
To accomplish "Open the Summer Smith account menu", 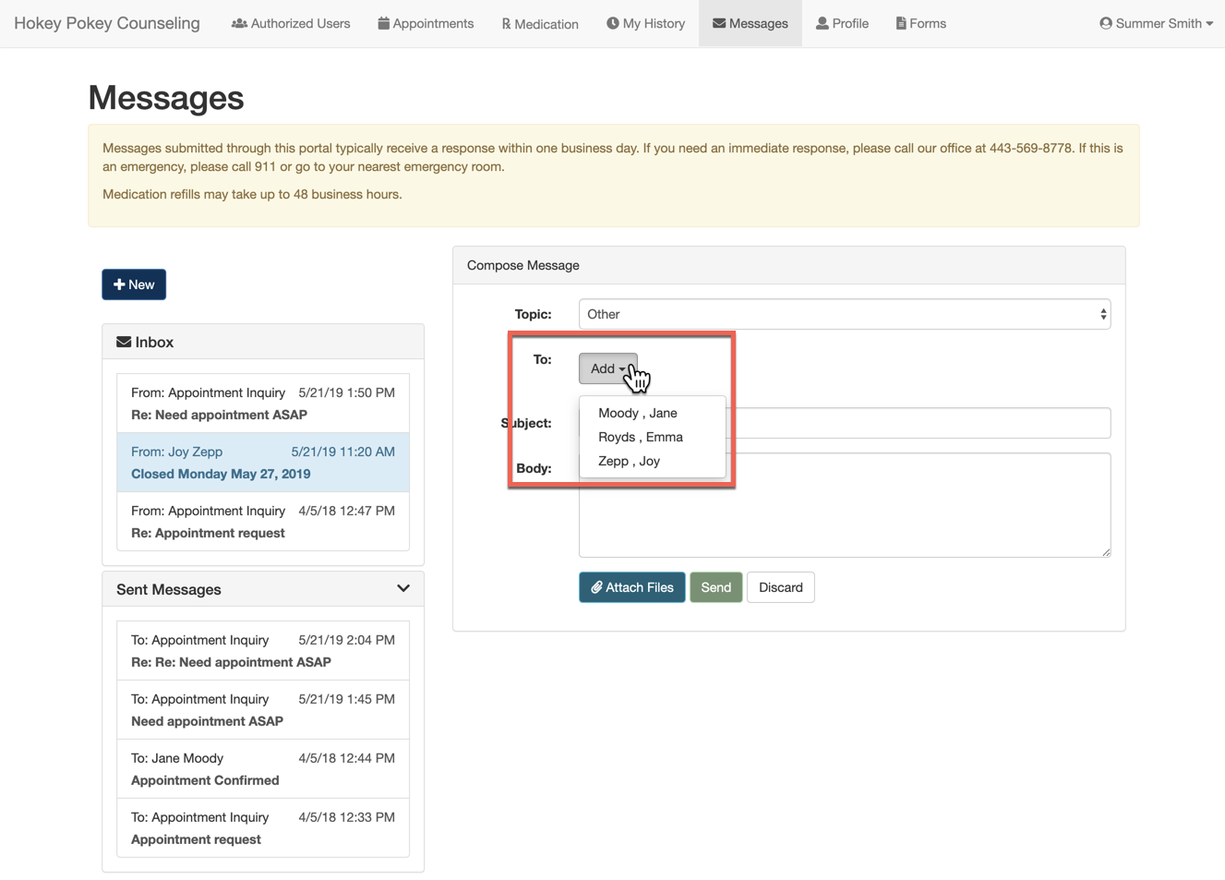I will pyautogui.click(x=1156, y=23).
